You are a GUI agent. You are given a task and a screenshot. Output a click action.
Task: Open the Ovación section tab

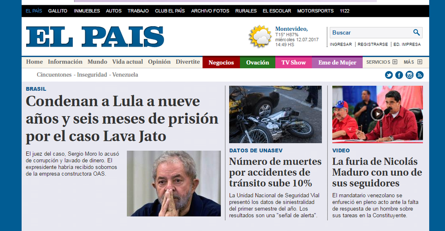pyautogui.click(x=258, y=62)
